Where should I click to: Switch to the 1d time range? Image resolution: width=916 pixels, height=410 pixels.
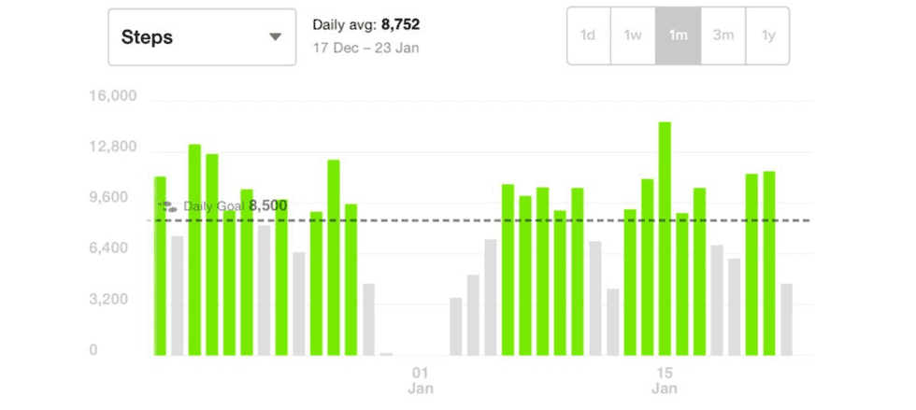click(588, 35)
